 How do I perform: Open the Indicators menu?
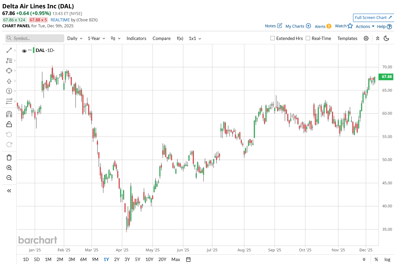click(136, 38)
